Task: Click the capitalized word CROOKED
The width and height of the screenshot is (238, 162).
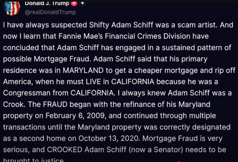Action: point(65,150)
